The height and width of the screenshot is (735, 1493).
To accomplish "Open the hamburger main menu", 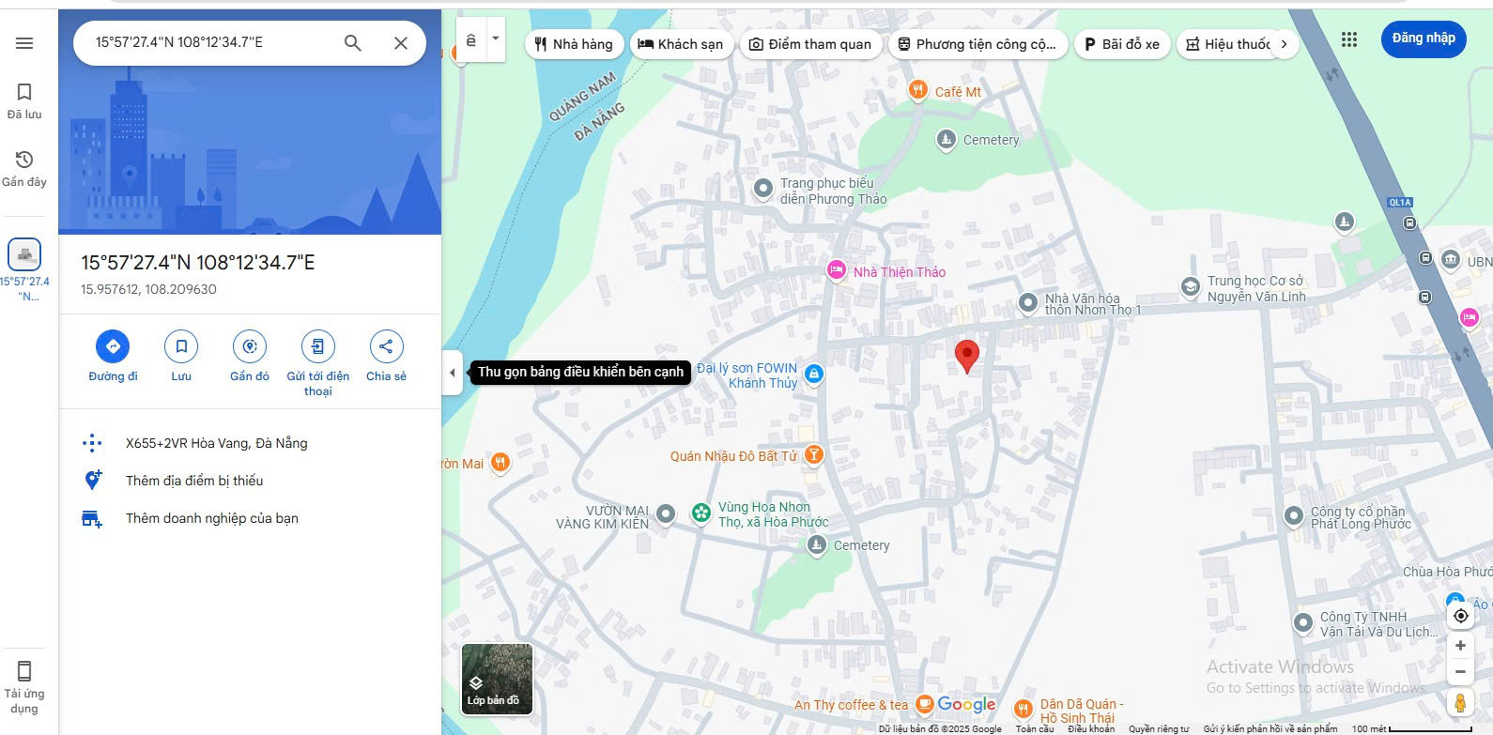I will (x=24, y=43).
